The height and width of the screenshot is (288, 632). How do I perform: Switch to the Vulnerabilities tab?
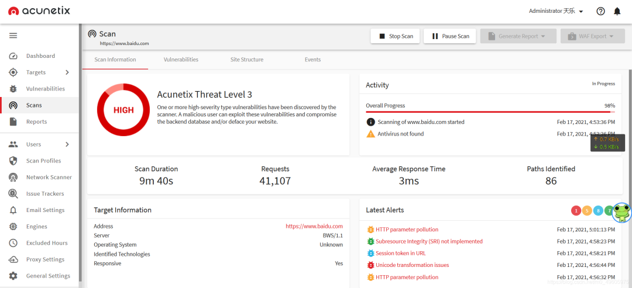181,60
